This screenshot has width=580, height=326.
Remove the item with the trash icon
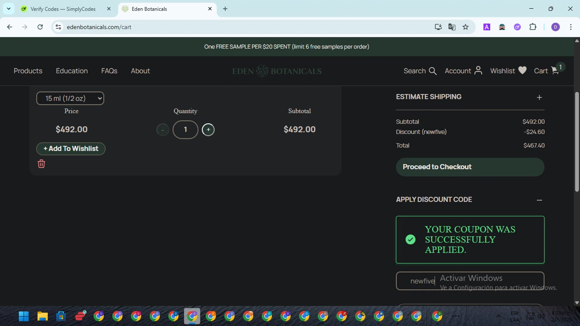41,164
